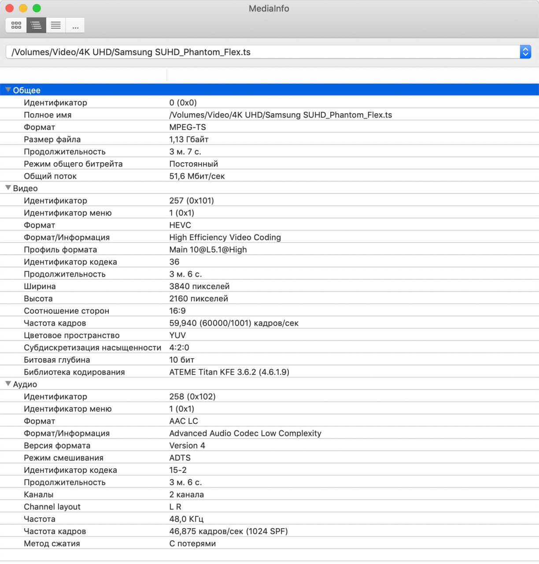Select the 'AAC LC' format value

pyautogui.click(x=184, y=421)
